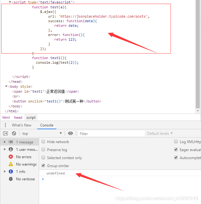The height and width of the screenshot is (204, 201).
Task: Click the console prompt chevron
Action: (43, 179)
